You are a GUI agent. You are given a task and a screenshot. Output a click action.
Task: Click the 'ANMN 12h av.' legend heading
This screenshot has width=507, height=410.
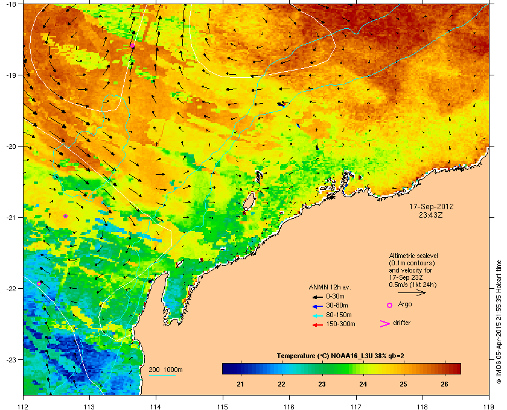tap(330, 287)
